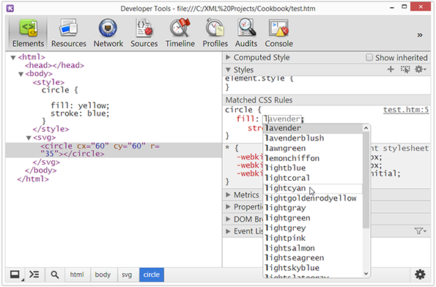Click the fill value input field

[x=282, y=119]
